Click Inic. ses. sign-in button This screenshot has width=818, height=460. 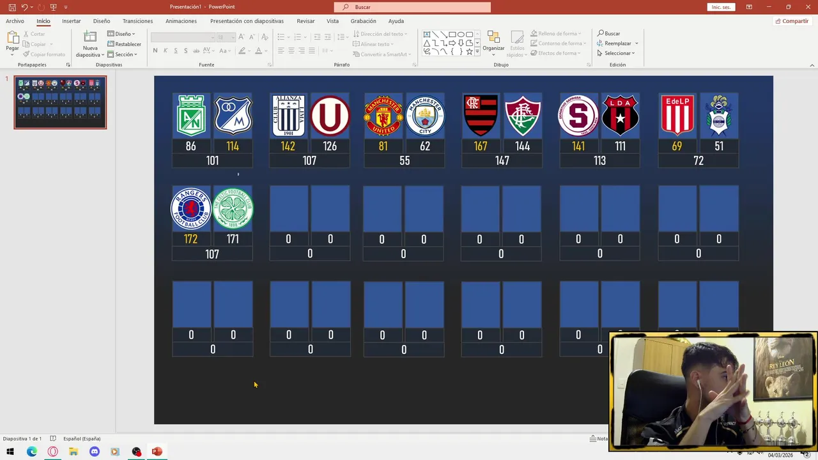(721, 7)
